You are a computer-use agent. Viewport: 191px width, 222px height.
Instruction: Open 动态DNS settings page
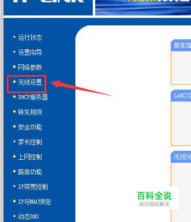tap(28, 217)
